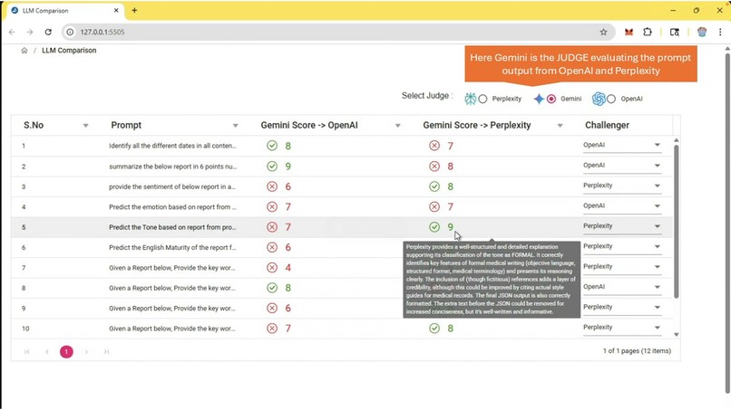Click 'Identify all the different dates' prompt

[172, 146]
